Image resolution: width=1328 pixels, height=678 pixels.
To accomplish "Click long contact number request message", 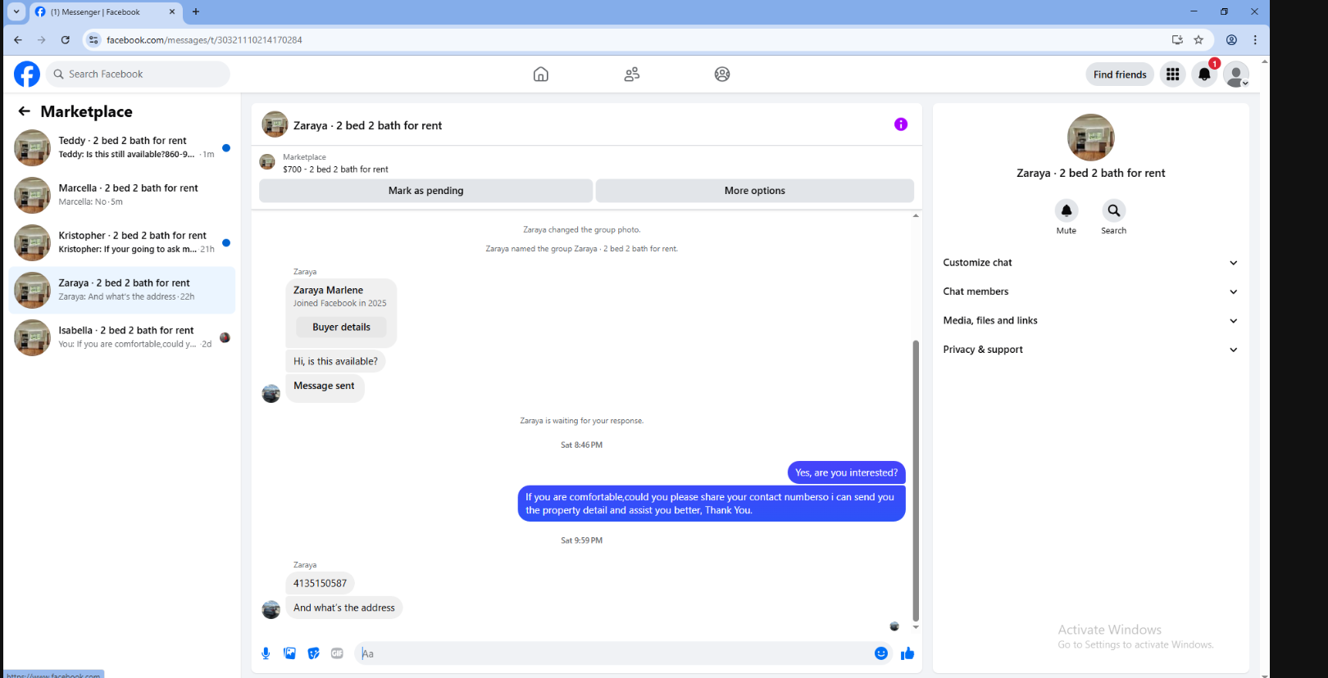I will (x=712, y=504).
